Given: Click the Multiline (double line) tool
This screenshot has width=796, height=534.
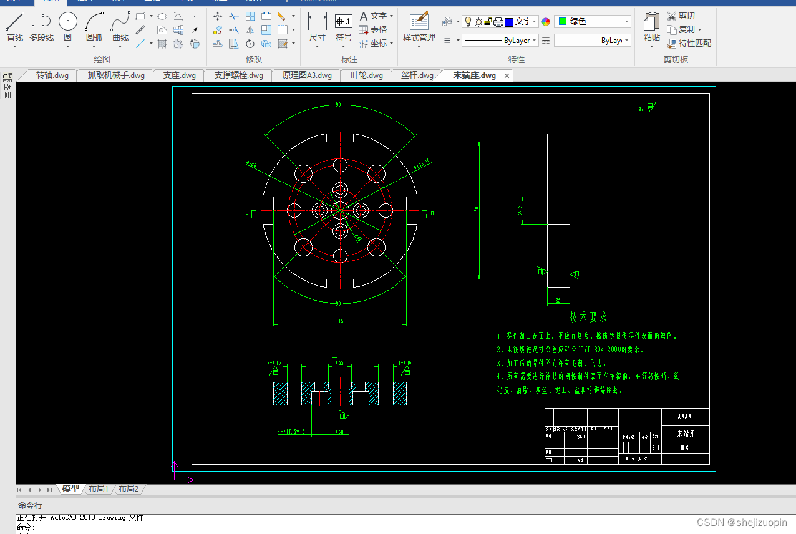Looking at the screenshot, I should click(x=140, y=30).
